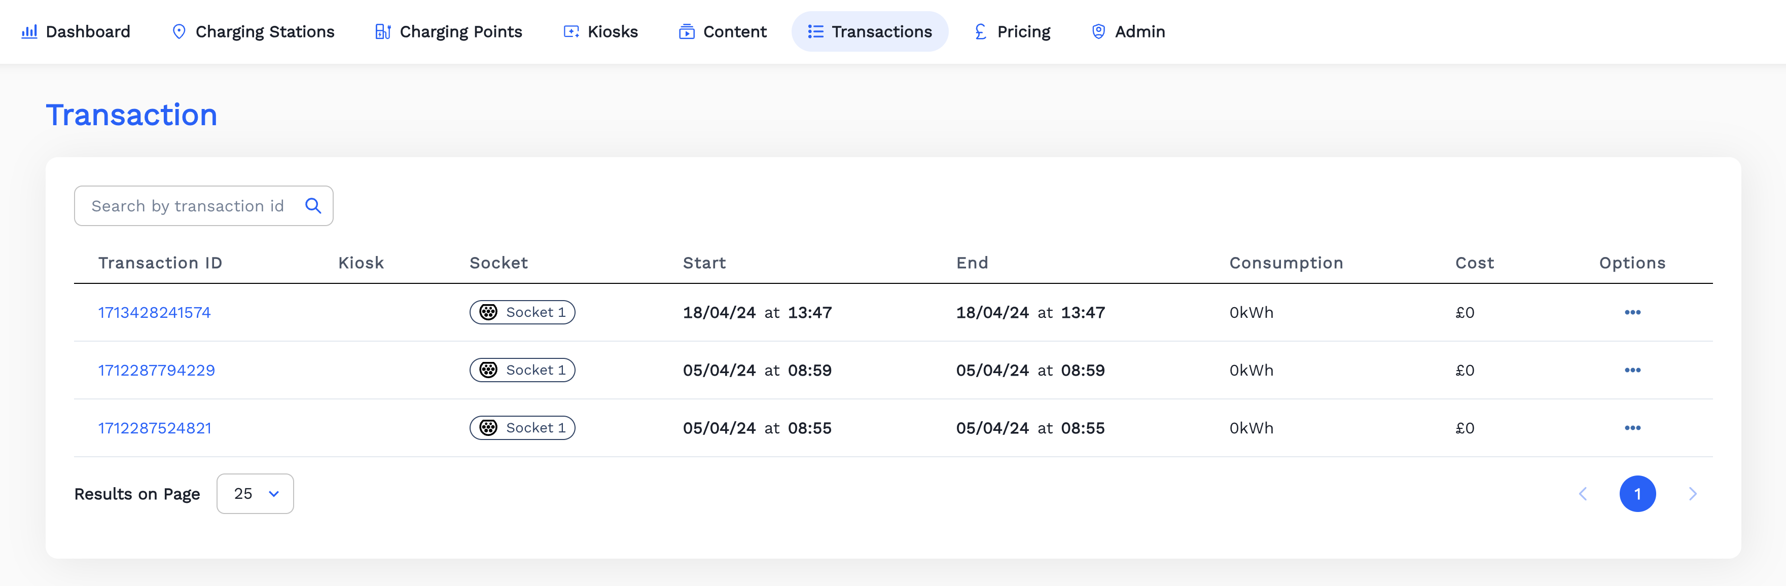The height and width of the screenshot is (586, 1786).
Task: Open the options menu for transaction 1712287524821
Action: tap(1633, 427)
